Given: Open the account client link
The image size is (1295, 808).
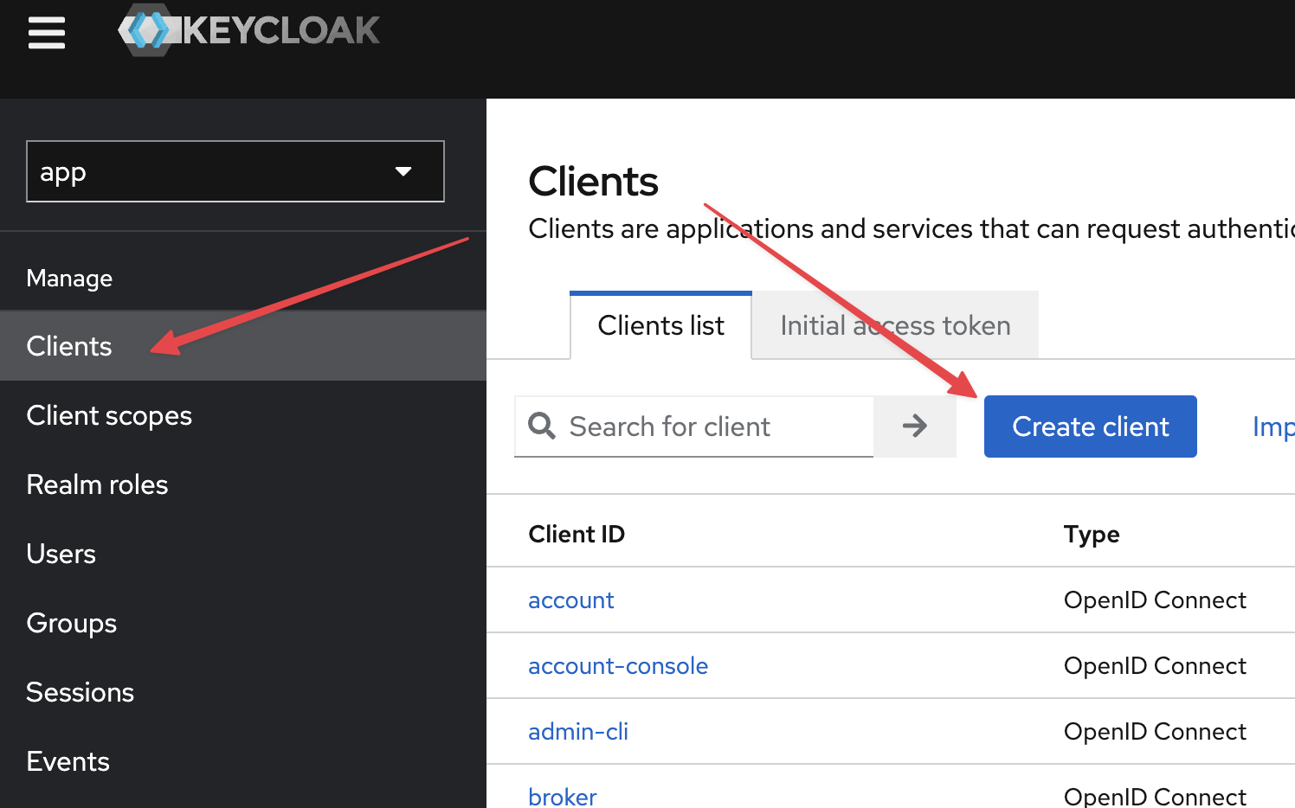Looking at the screenshot, I should click(x=570, y=600).
